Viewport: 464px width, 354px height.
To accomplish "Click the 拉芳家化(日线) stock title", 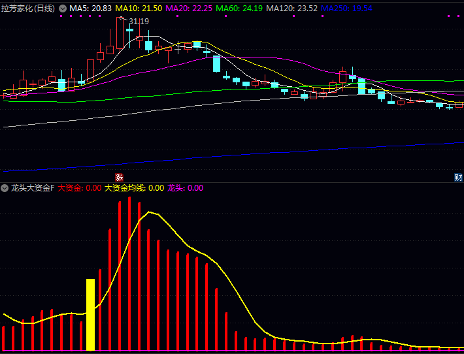I will [29, 8].
